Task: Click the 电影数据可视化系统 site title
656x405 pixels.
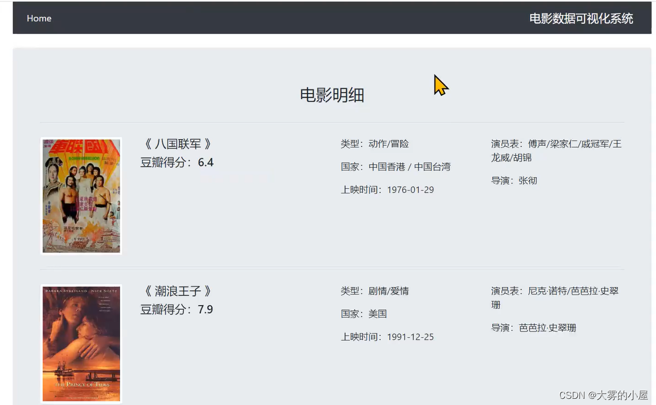Action: point(581,18)
